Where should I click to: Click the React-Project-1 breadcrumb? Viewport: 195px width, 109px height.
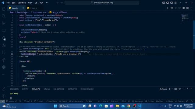pos(24,12)
